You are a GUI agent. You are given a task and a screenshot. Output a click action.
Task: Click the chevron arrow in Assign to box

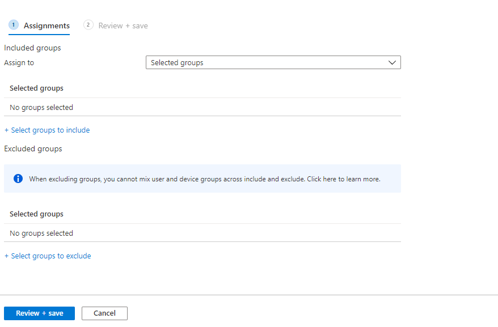point(392,63)
